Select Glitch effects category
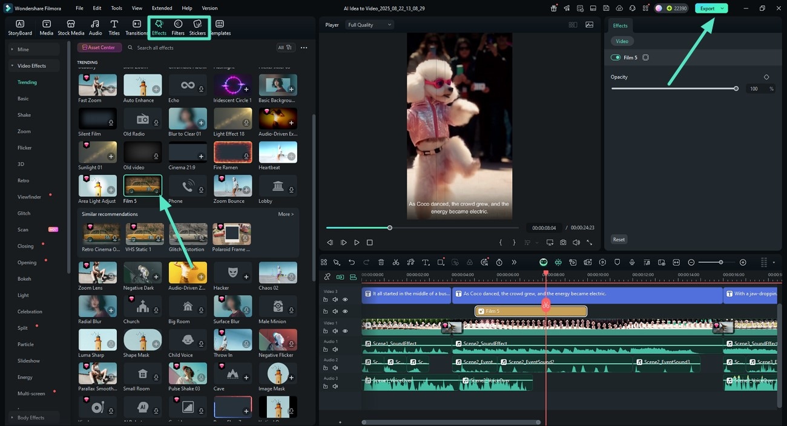 24,213
